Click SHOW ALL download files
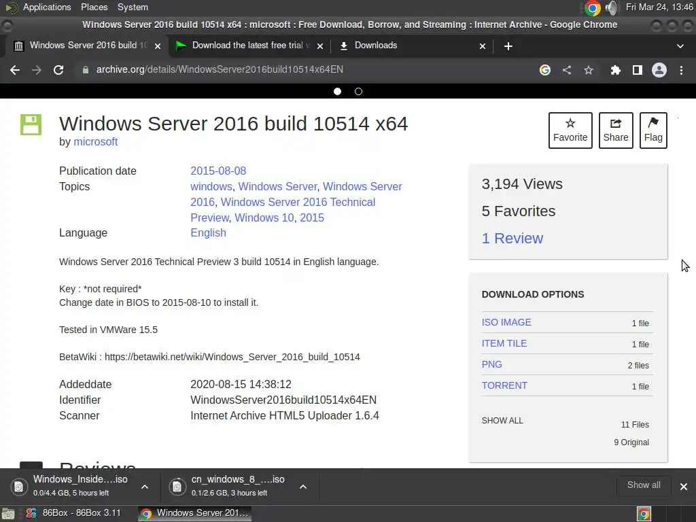This screenshot has width=696, height=522. [x=502, y=420]
